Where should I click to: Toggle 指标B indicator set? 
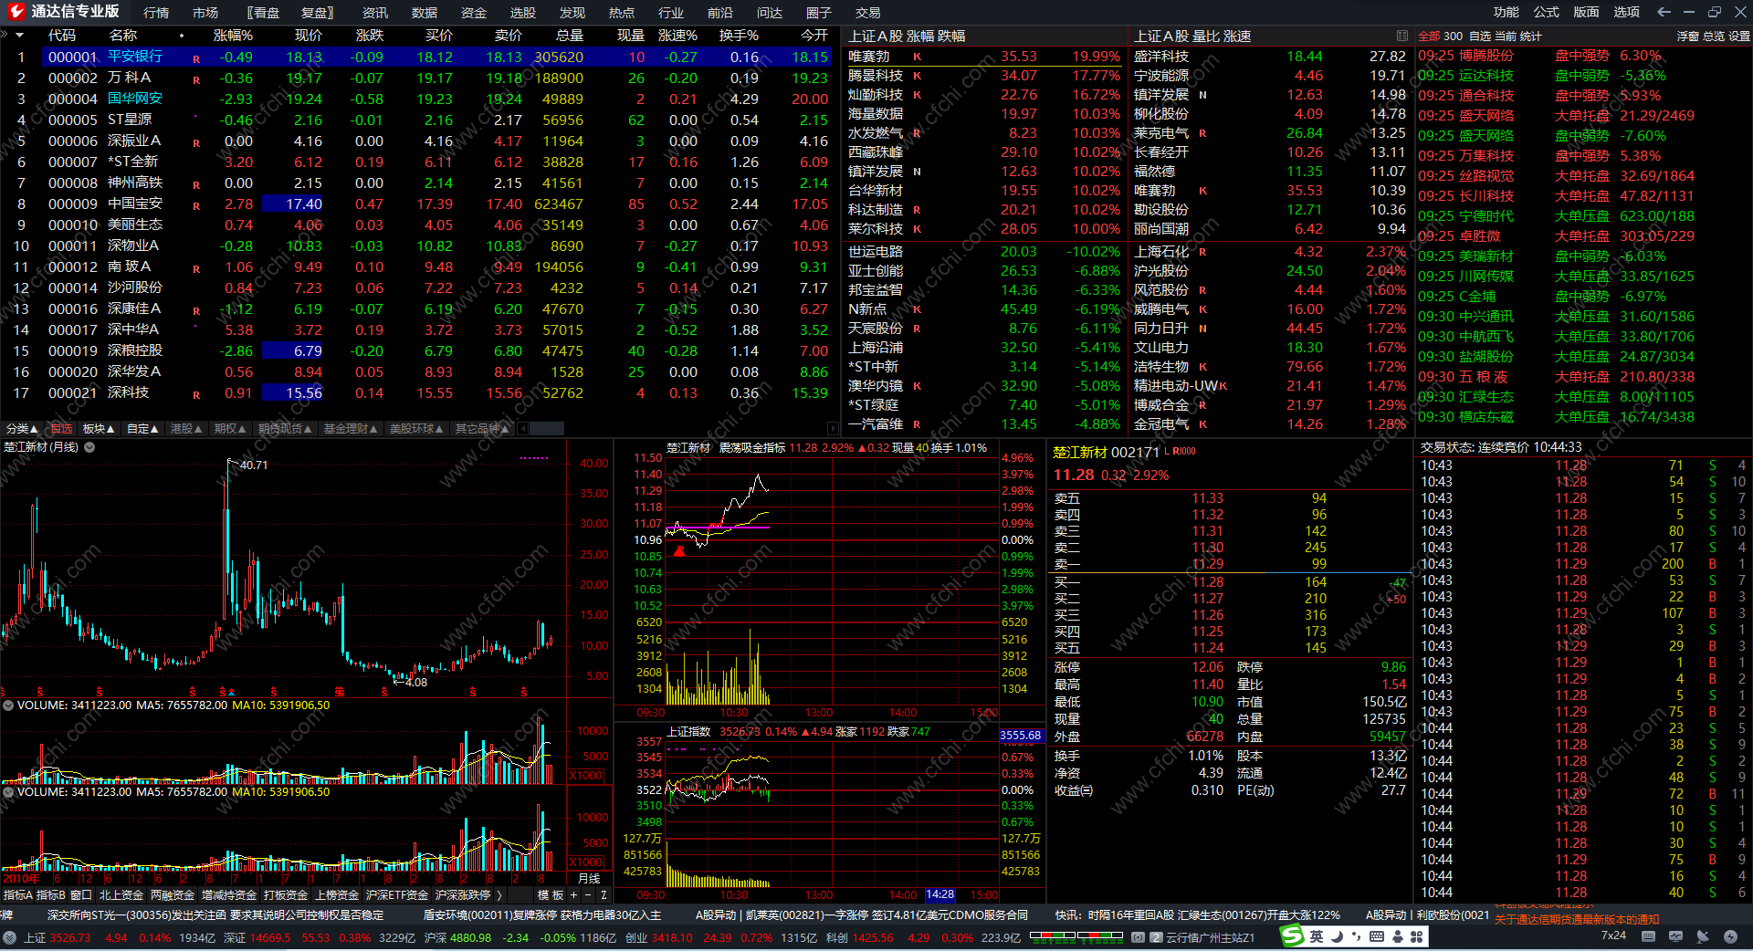(51, 895)
